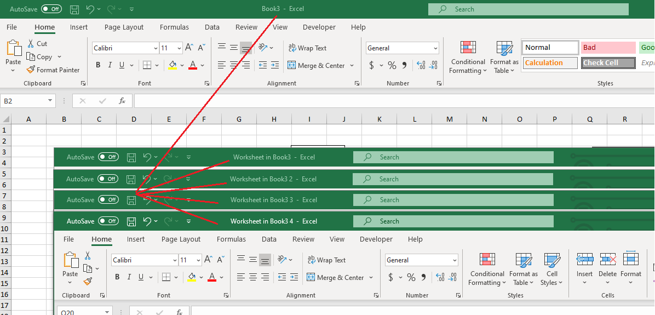This screenshot has height=315, width=655.
Task: Toggle AutoSave in Worksheet in Book3 3 window
Action: [x=108, y=200]
